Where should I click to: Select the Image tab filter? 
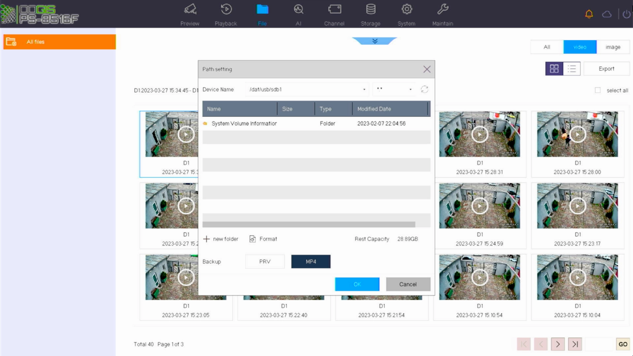click(614, 46)
